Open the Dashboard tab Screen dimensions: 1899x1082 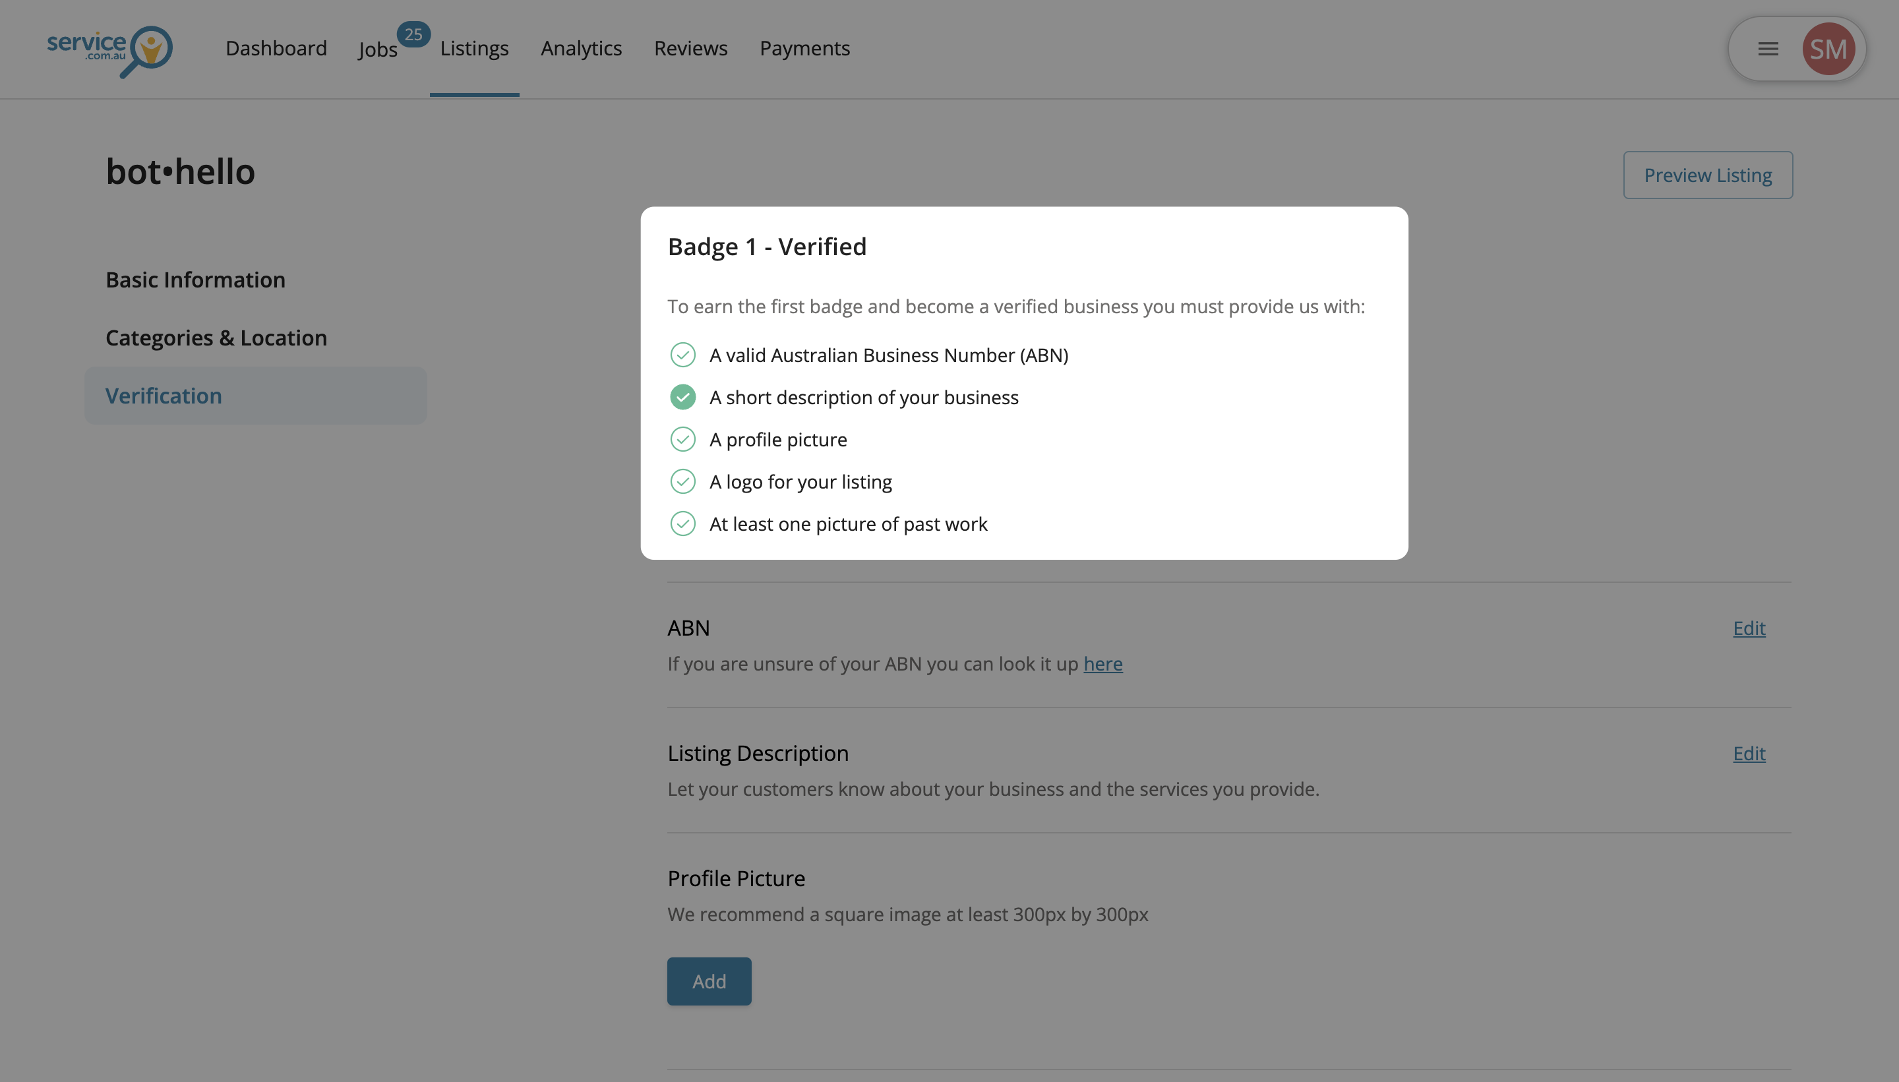(x=276, y=48)
